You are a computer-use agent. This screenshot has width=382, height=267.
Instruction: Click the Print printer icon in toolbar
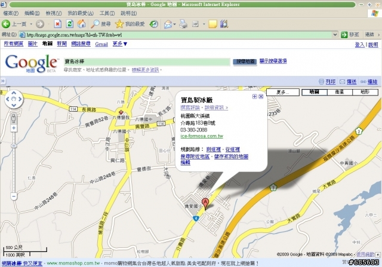click(x=183, y=24)
